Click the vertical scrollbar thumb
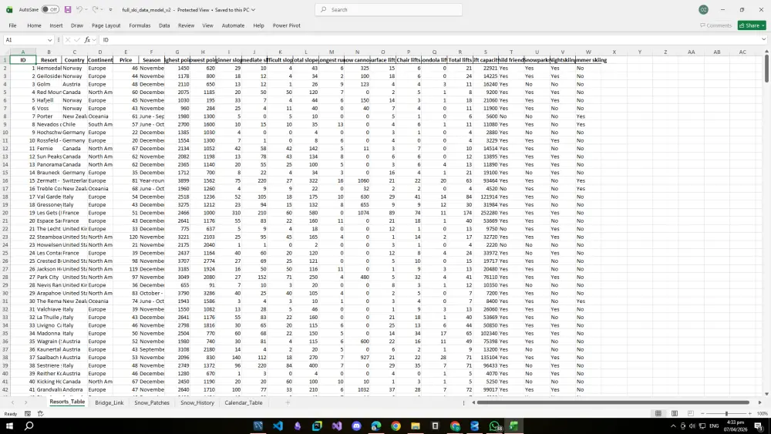Viewport: 771px width, 434px height. tap(766, 69)
